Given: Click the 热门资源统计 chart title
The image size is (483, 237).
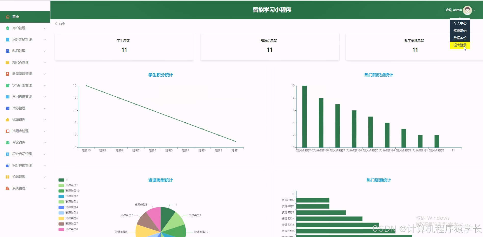Looking at the screenshot, I should click(x=379, y=180).
